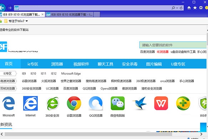
Task: Go back with the browser Back arrow
Action: click(x=2, y=8)
